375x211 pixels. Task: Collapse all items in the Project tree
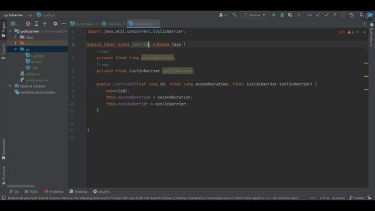point(45,23)
